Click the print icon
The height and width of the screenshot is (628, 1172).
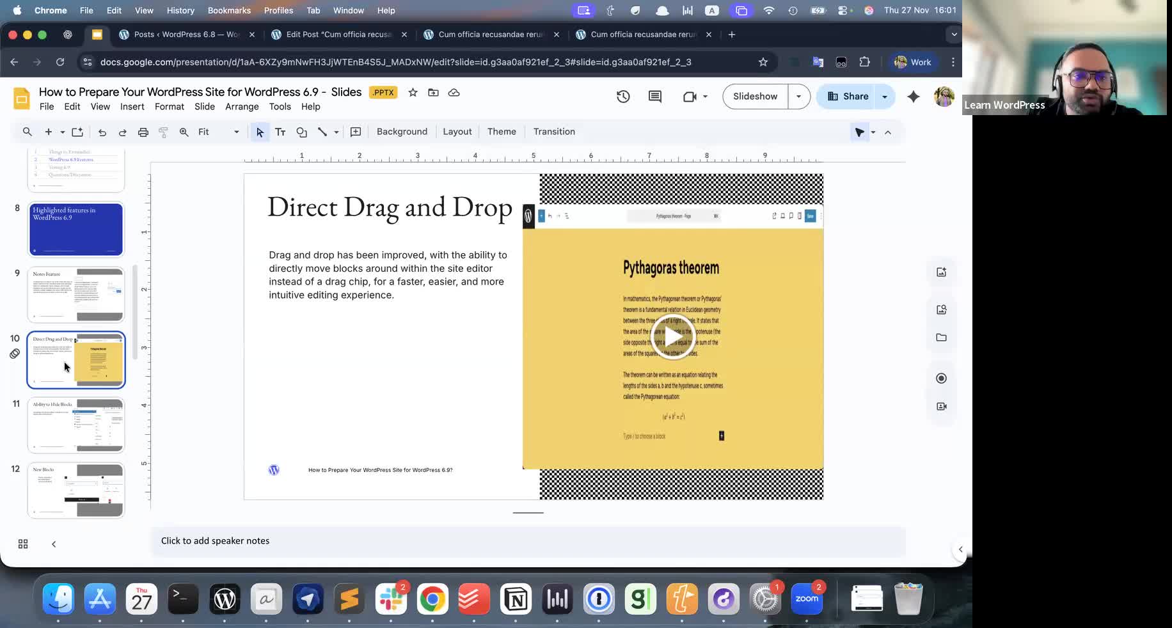click(143, 132)
